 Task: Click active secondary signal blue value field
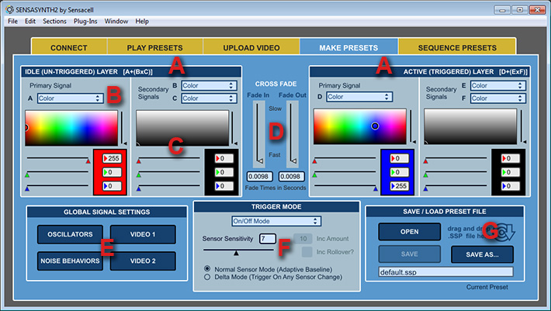click(x=510, y=186)
